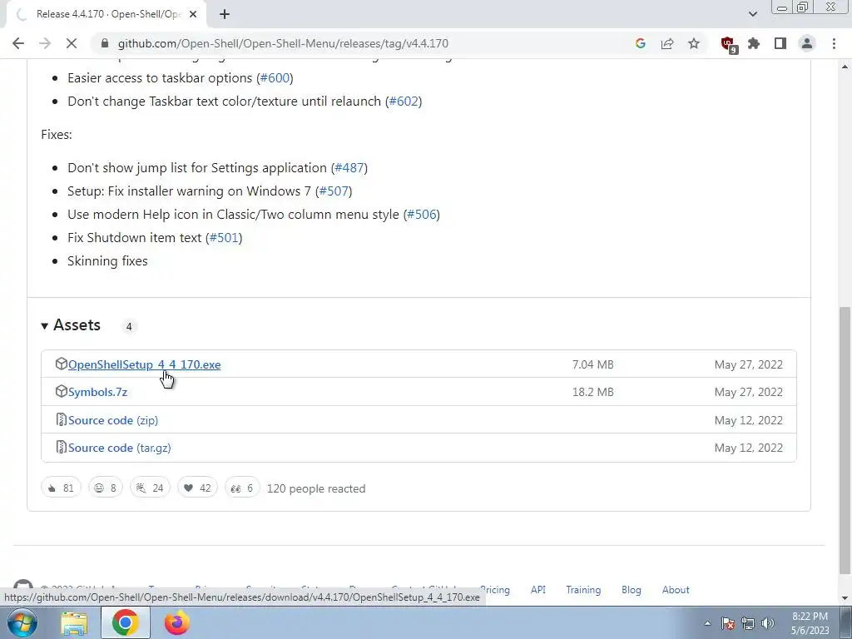The image size is (852, 639).
Task: Open issue link #600
Action: [x=275, y=78]
